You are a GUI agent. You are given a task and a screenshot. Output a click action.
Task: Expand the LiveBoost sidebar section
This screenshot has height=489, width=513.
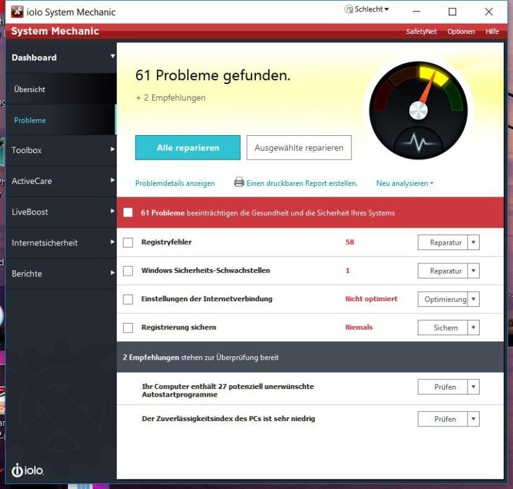point(113,211)
